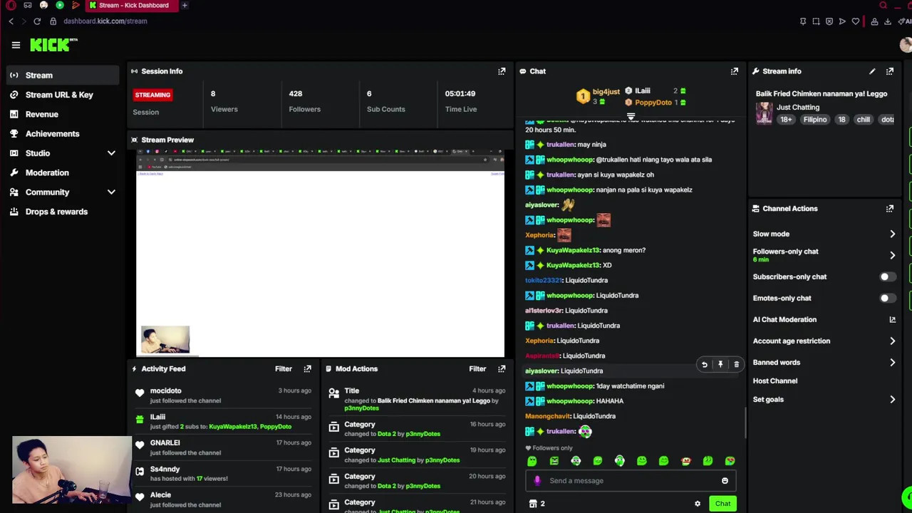The width and height of the screenshot is (912, 513).
Task: Click Ss4nndy in the Activity Feed
Action: (165, 470)
